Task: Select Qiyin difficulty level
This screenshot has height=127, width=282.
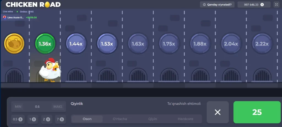Action: [x=153, y=119]
